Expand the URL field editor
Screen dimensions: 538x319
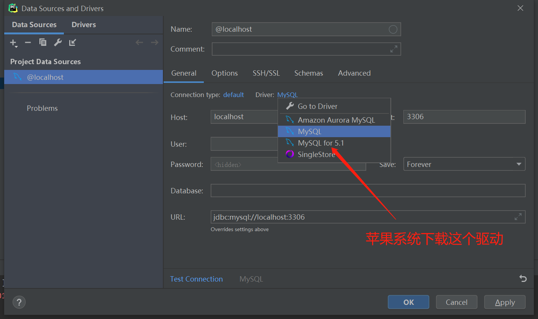click(518, 217)
